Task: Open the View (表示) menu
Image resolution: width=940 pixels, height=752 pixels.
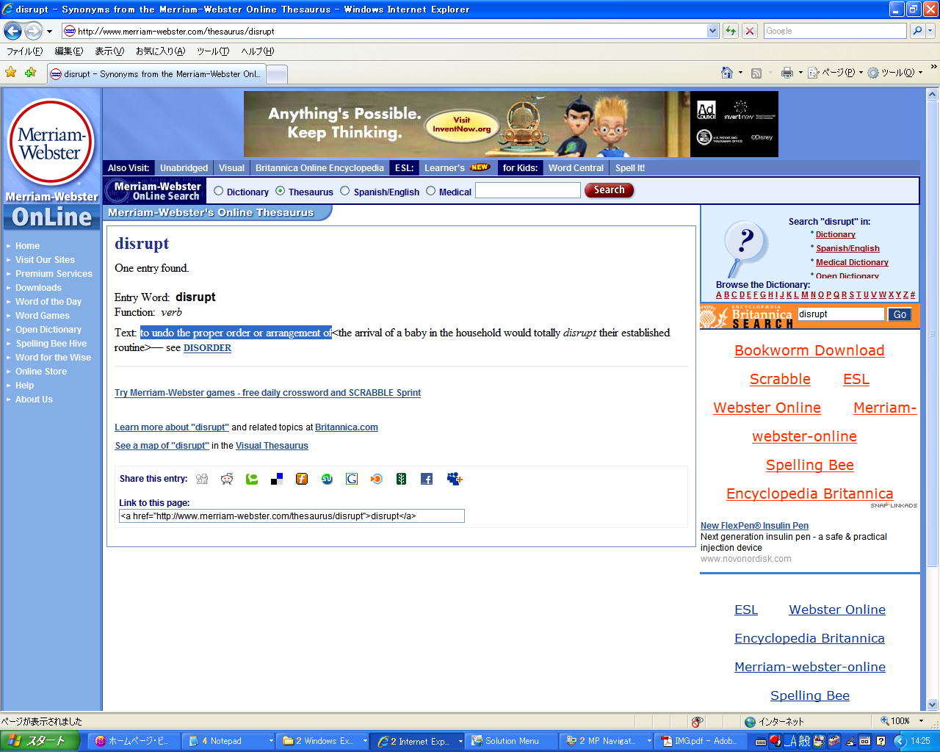Action: tap(109, 51)
